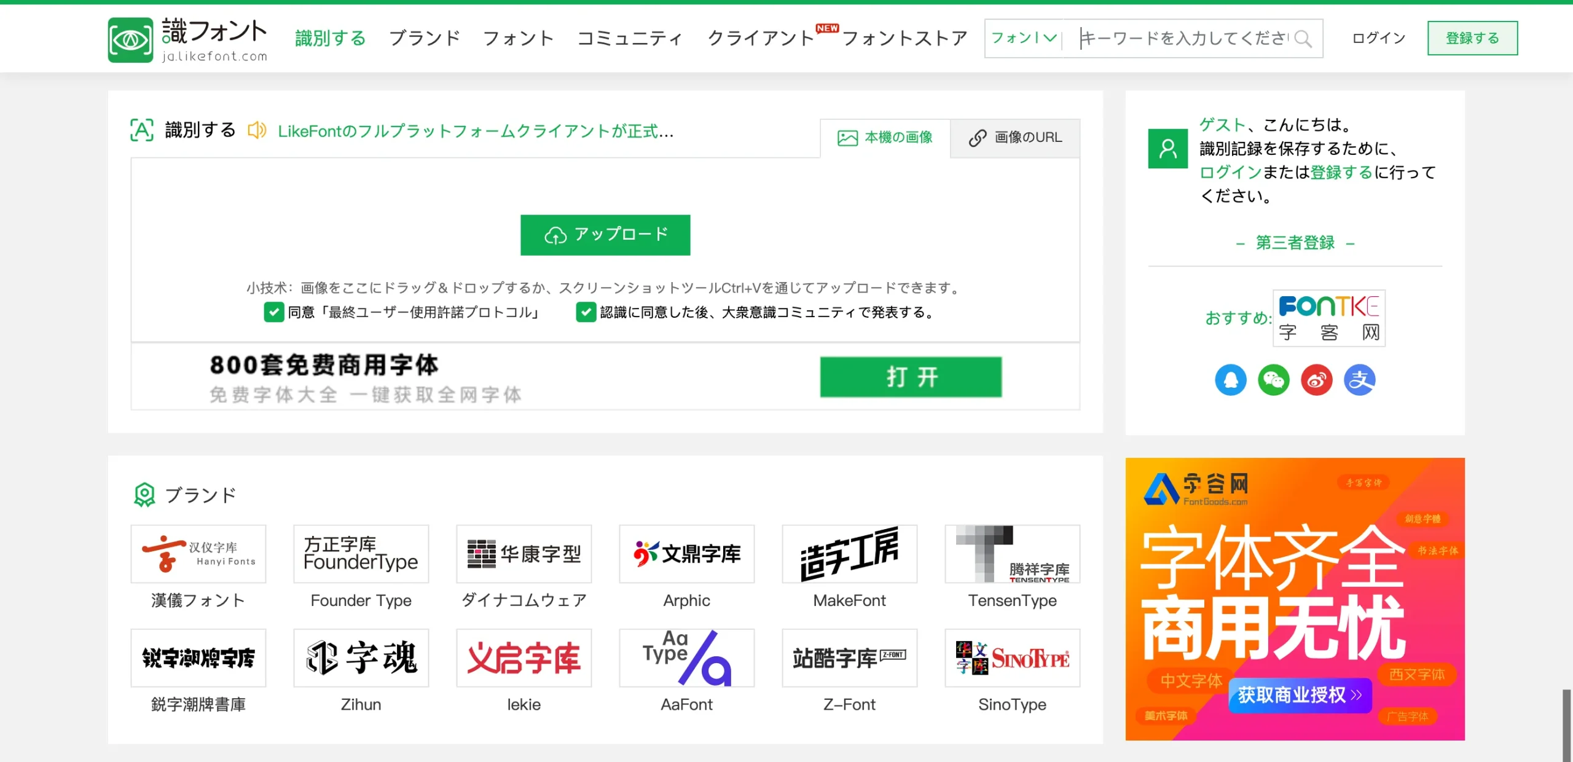Click the green guest avatar icon
This screenshot has height=762, width=1573.
point(1167,148)
